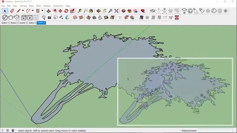Viewport: 237px width, 133px height.
Task: Open 3D Warehouse
Action: [124, 11]
